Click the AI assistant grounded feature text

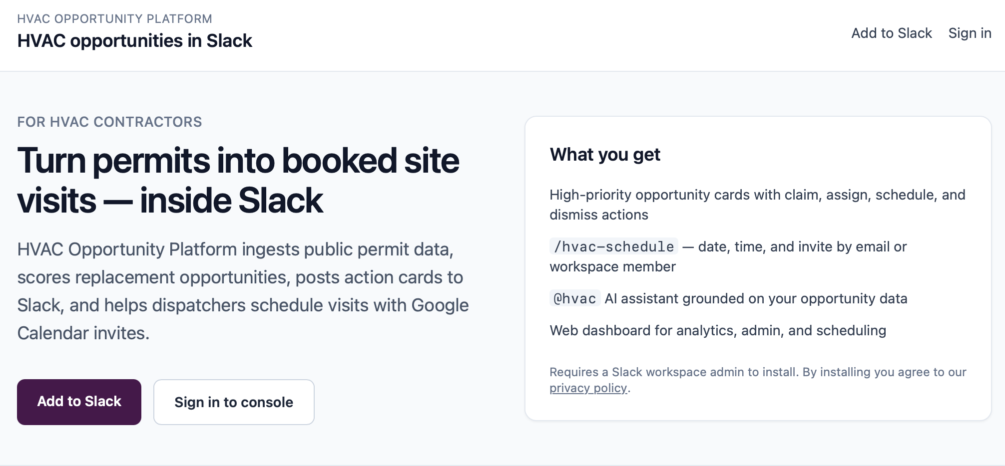[x=756, y=298]
